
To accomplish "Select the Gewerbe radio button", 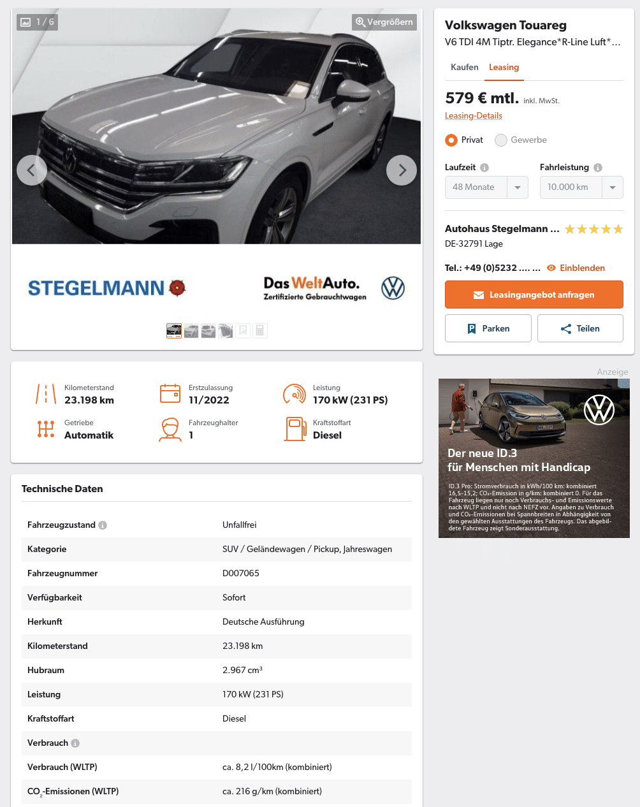I will pyautogui.click(x=501, y=140).
